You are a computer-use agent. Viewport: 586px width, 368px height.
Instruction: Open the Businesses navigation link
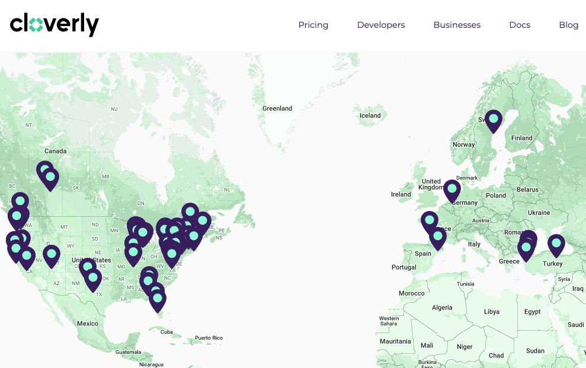457,25
